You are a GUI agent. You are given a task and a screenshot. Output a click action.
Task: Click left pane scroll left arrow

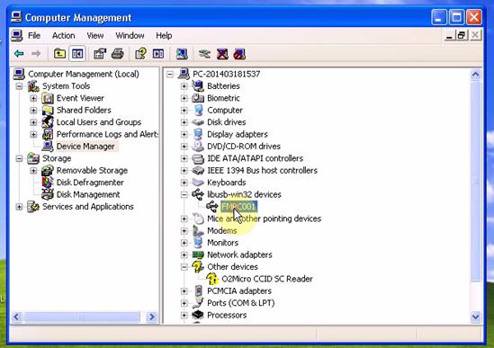16,317
